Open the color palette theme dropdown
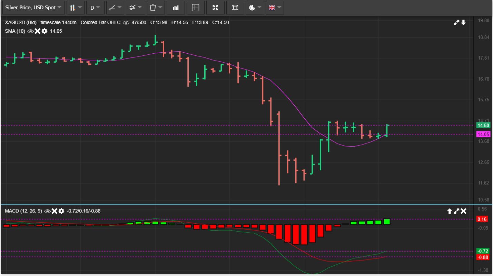493x276 pixels. click(x=255, y=8)
